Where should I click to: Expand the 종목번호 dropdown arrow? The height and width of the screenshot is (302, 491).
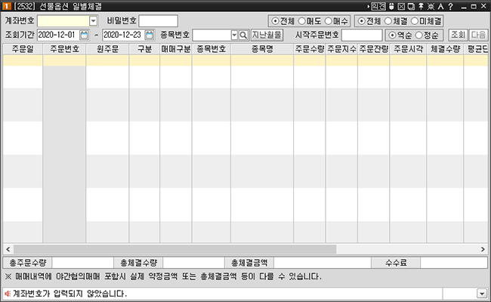(233, 35)
